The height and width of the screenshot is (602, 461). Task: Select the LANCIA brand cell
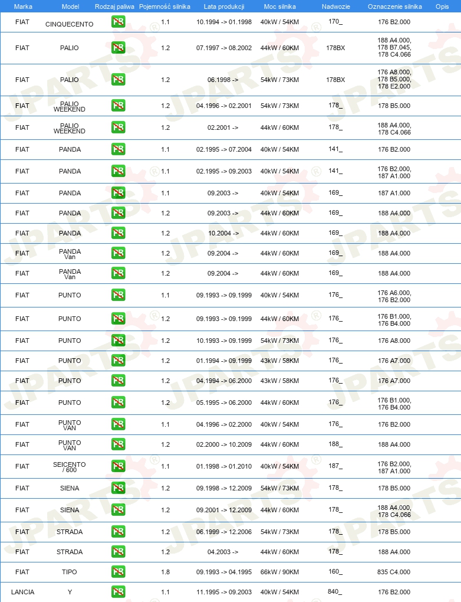tap(22, 592)
